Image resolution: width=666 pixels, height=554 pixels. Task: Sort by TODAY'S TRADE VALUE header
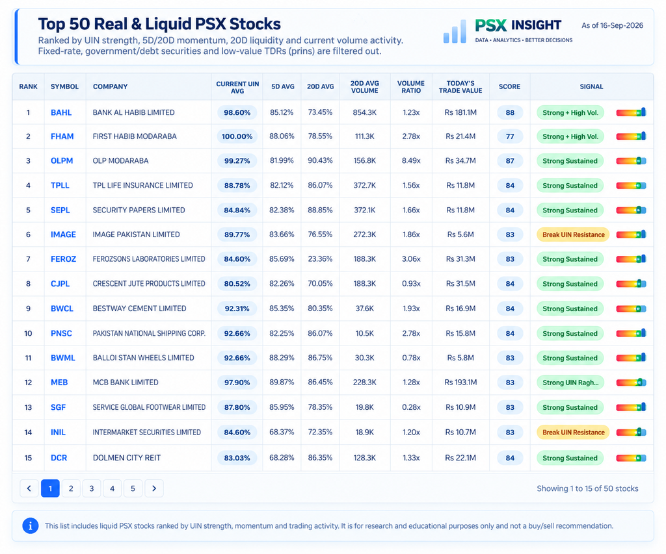460,87
